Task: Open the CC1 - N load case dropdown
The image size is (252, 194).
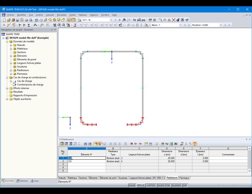Action: point(111,20)
